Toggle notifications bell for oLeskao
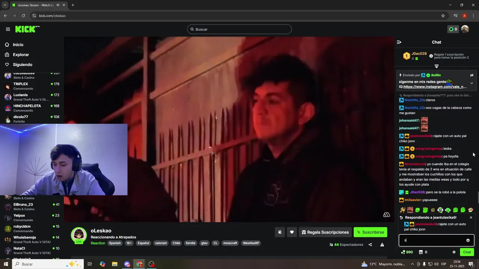 pos(280,232)
